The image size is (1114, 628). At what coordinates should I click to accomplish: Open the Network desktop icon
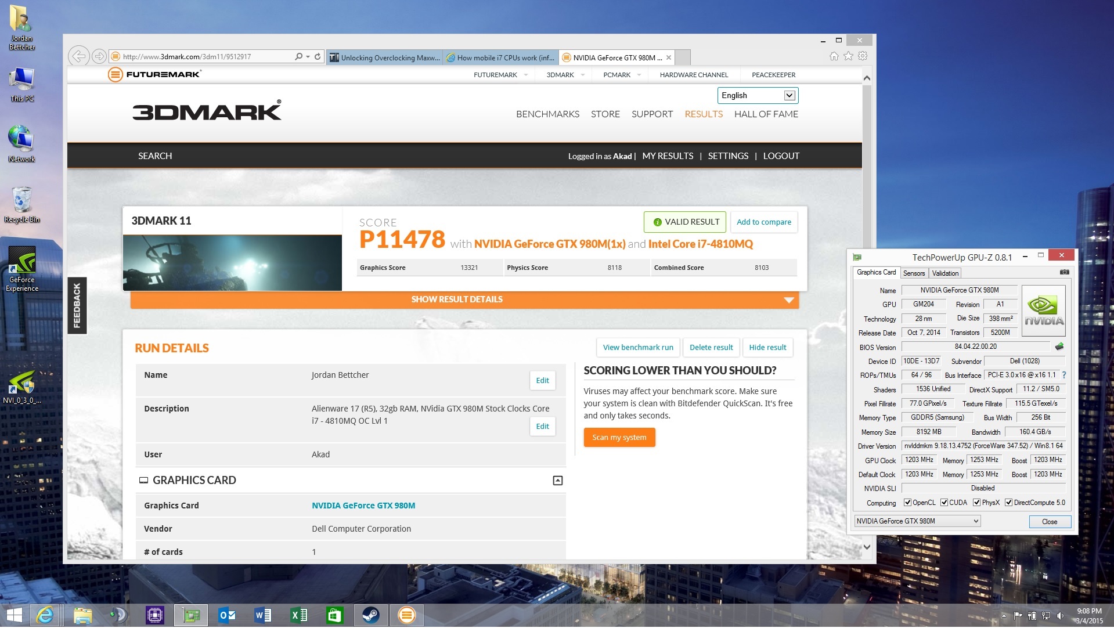(x=22, y=143)
